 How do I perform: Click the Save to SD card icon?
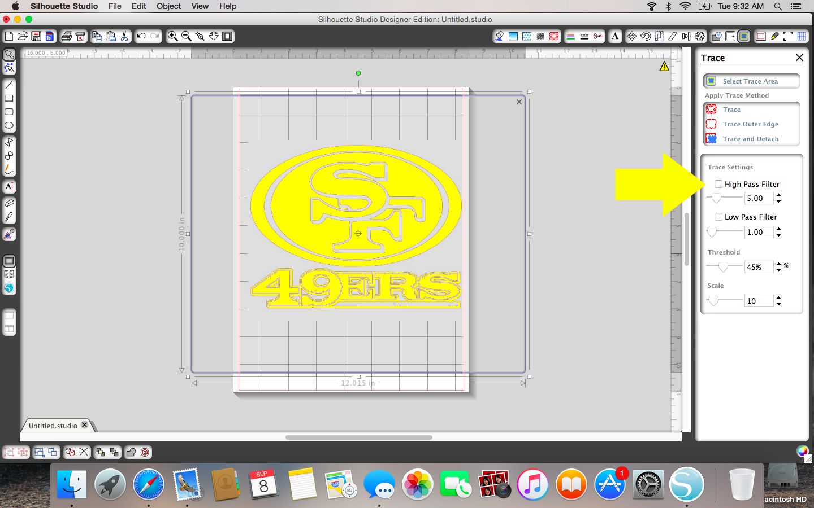coord(50,36)
